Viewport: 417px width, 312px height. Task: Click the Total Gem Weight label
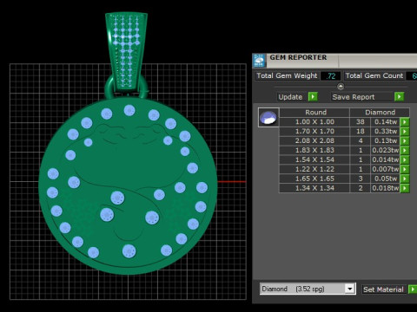(x=287, y=75)
